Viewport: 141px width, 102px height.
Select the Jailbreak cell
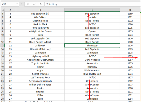40,46
